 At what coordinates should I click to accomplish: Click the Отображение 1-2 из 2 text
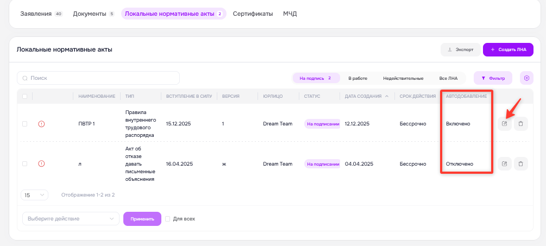88,195
